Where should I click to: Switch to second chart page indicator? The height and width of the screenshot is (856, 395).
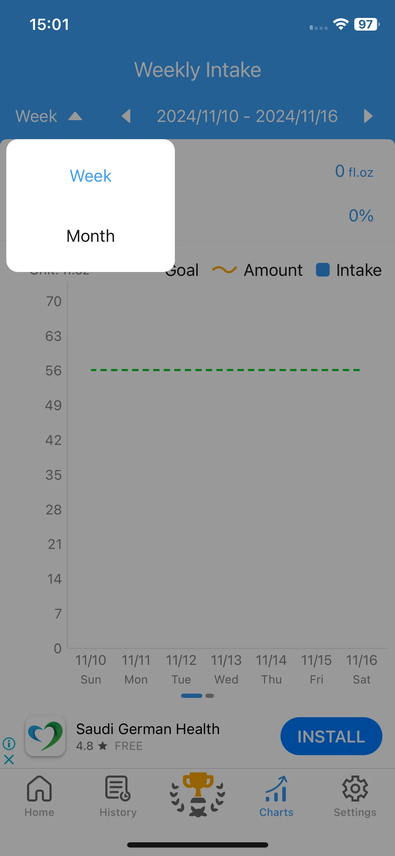coord(210,696)
